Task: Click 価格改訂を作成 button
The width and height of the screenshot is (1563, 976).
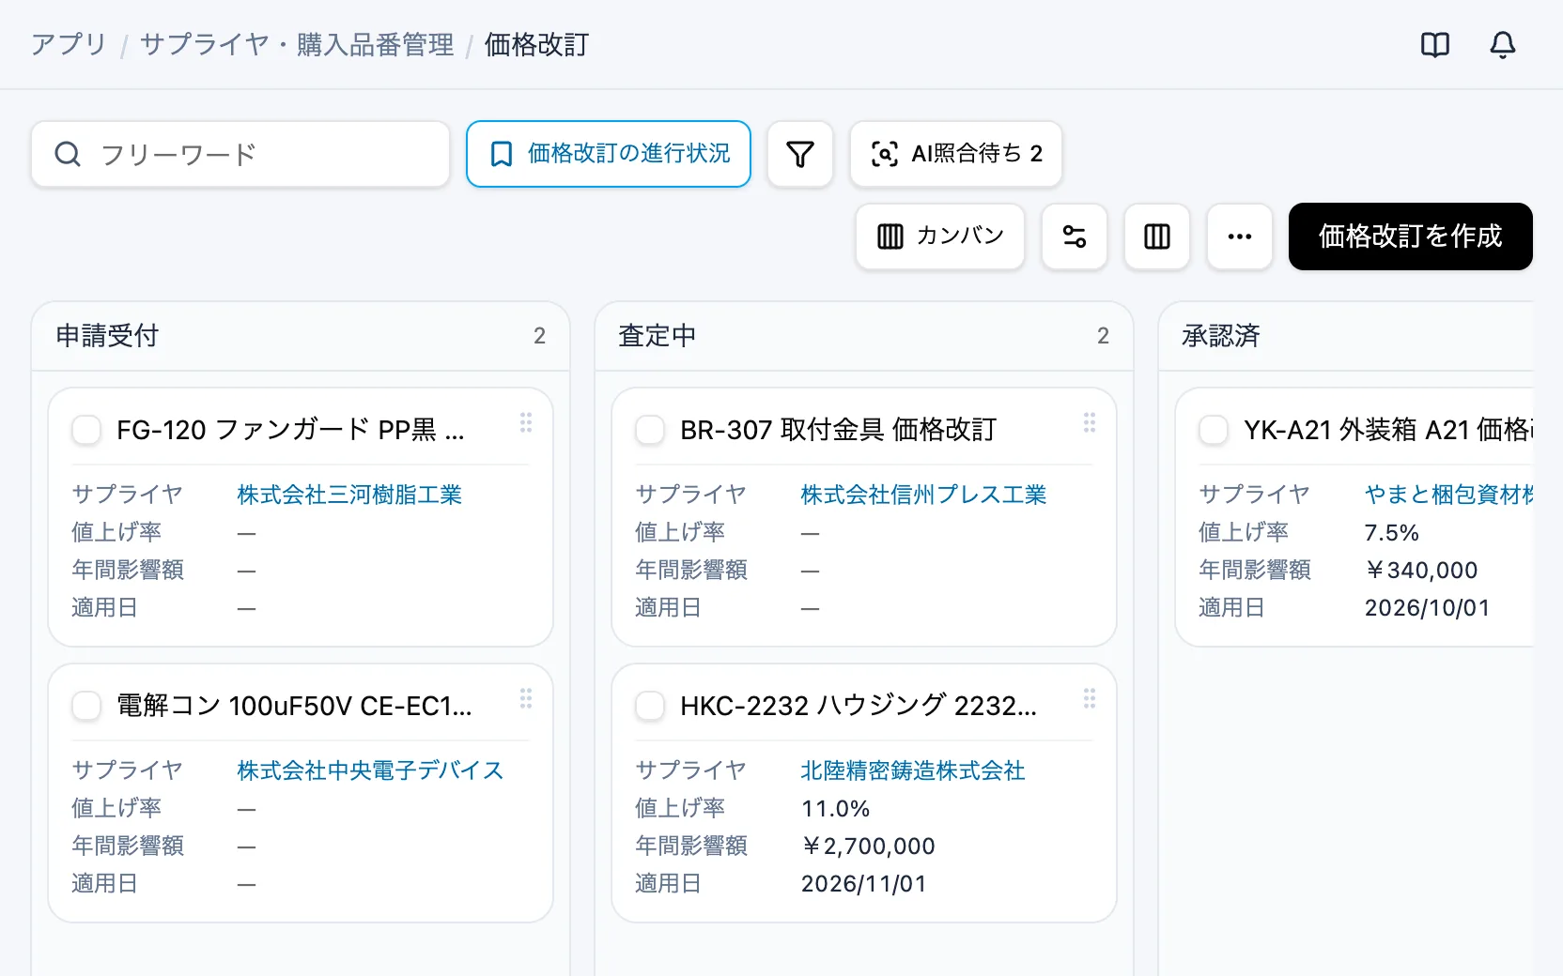Action: (x=1411, y=236)
